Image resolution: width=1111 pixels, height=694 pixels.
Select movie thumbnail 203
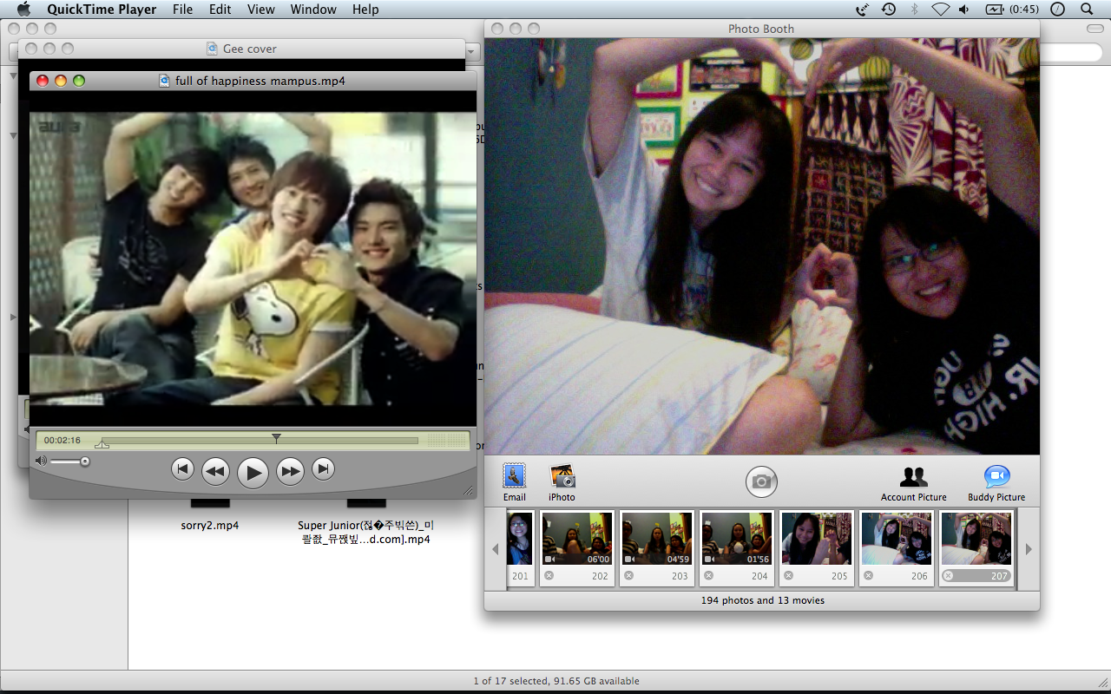[x=656, y=547]
